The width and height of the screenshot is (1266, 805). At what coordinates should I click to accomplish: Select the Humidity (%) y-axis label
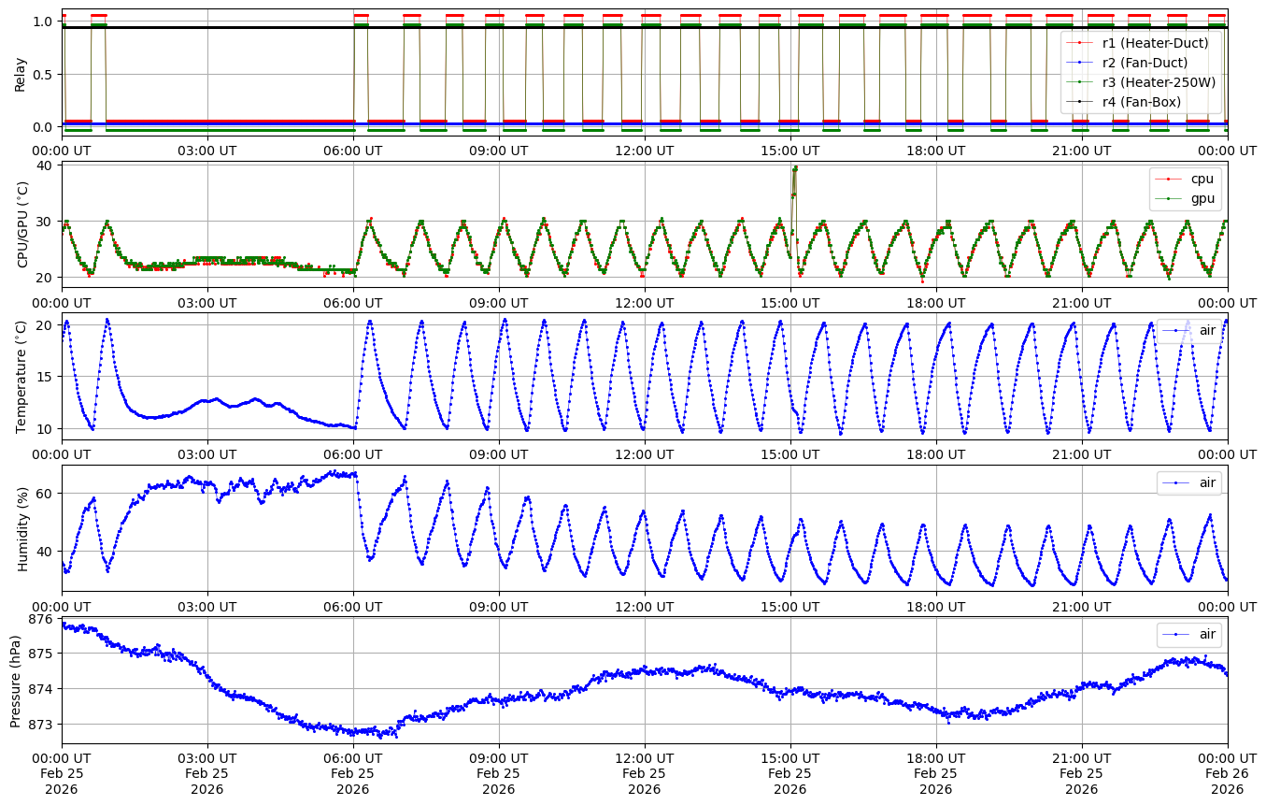(x=22, y=529)
